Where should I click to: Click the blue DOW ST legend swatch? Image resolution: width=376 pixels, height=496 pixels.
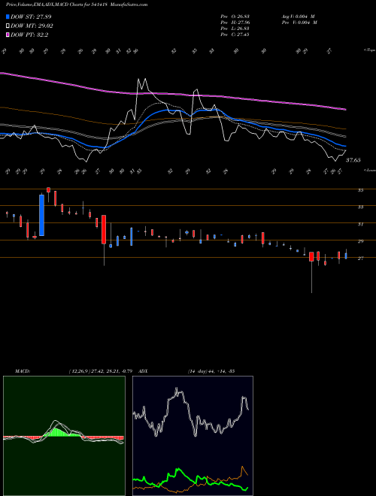[x=8, y=17]
